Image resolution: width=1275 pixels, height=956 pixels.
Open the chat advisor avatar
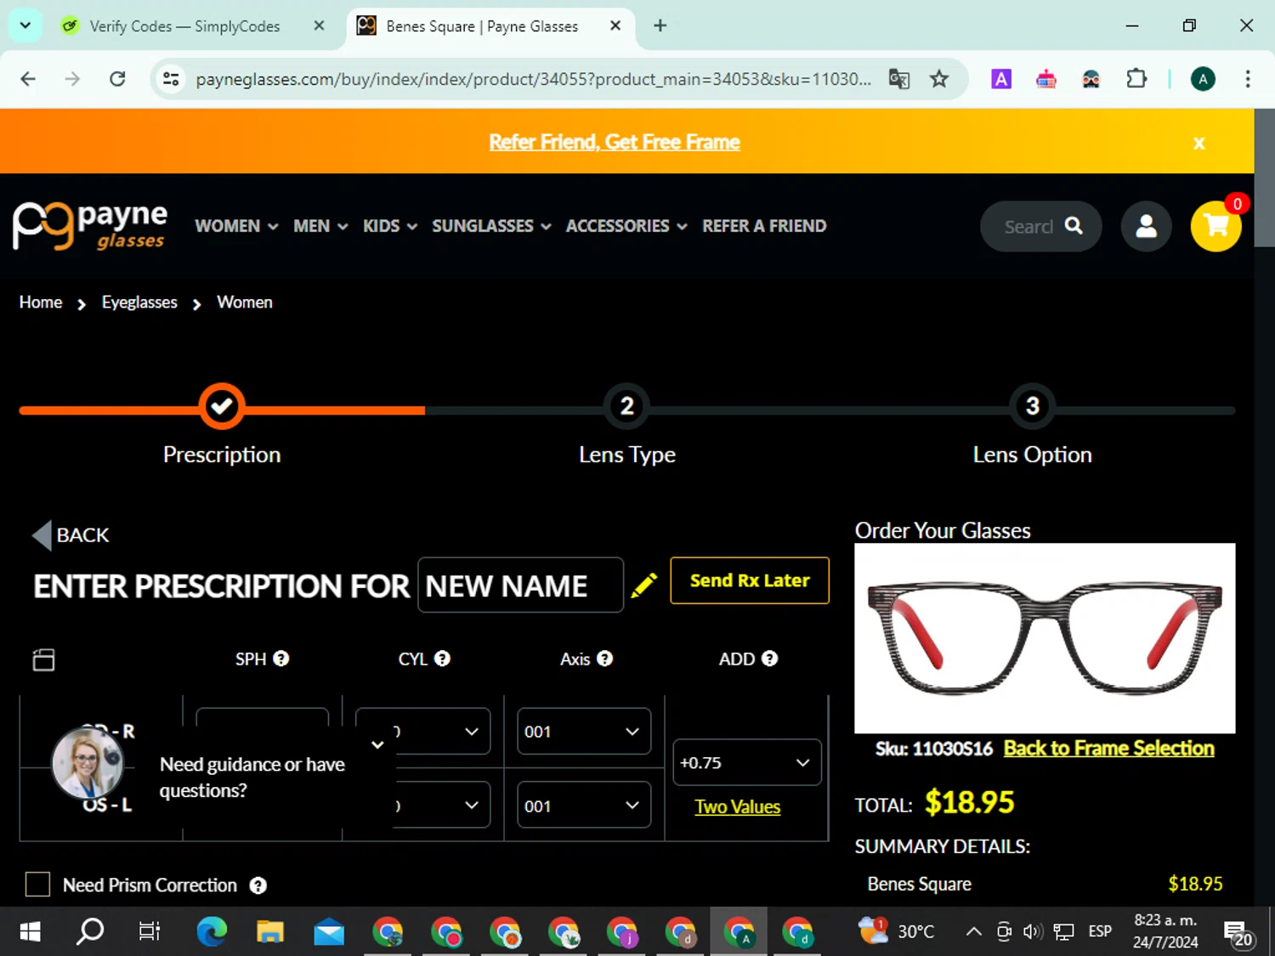(87, 762)
